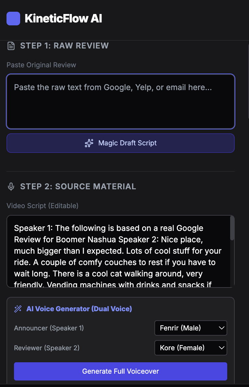Click the KineticFlow AI title text
This screenshot has width=249, height=387.
pyautogui.click(x=62, y=19)
